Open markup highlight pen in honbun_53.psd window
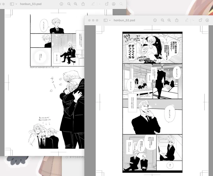Screen dimensions: 213x176 (x=93, y=4)
